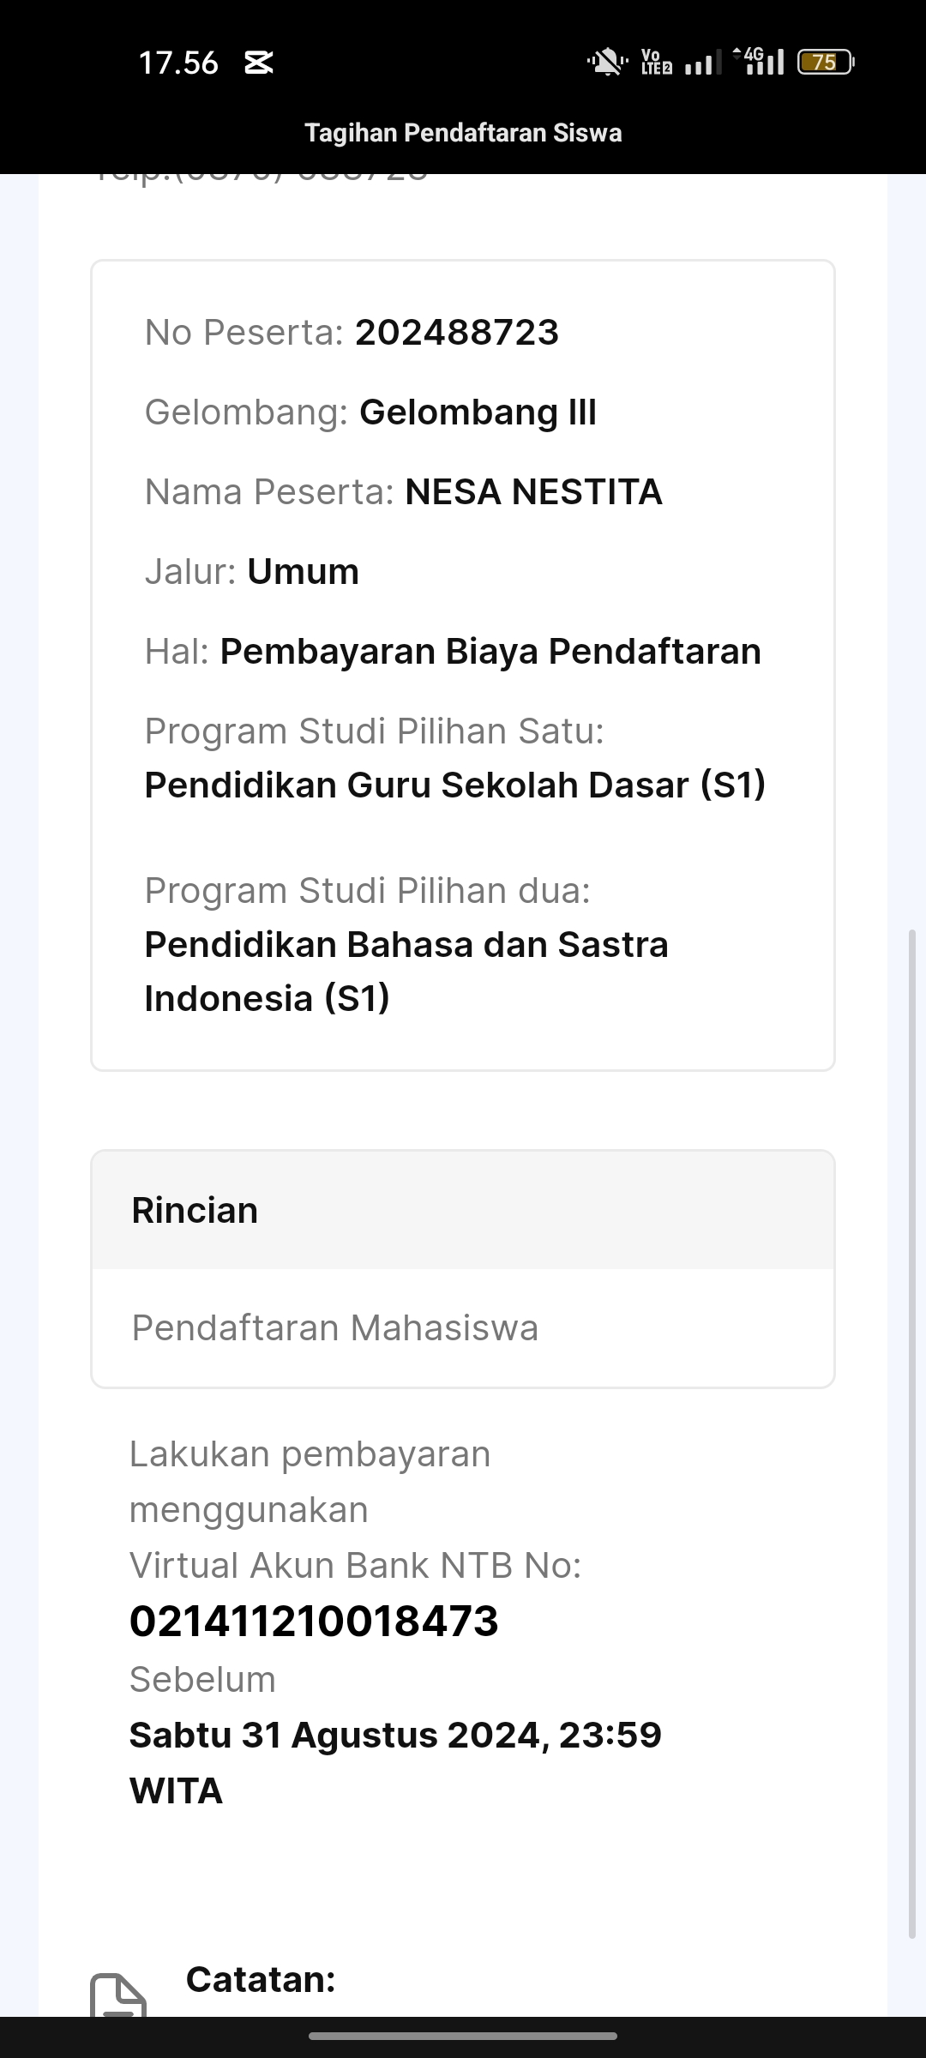Tap the participant name NESA NESTITA
The height and width of the screenshot is (2058, 926).
tap(533, 492)
